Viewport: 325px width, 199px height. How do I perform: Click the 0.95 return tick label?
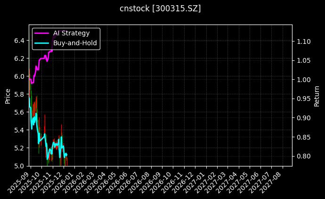pyautogui.click(x=304, y=99)
